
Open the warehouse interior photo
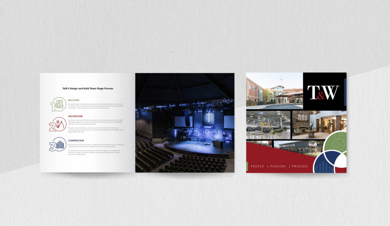pyautogui.click(x=269, y=125)
